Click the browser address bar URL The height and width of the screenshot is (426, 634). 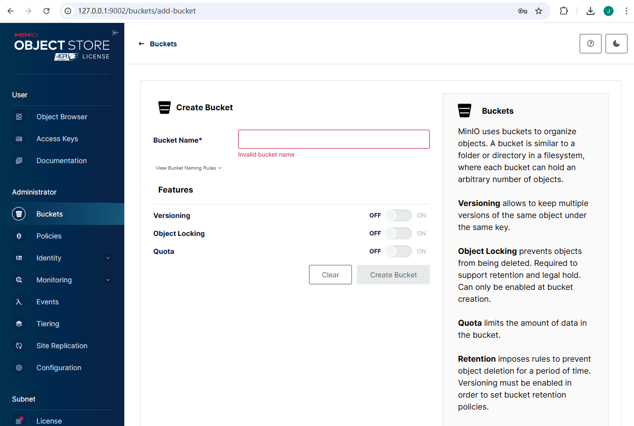[x=137, y=11]
